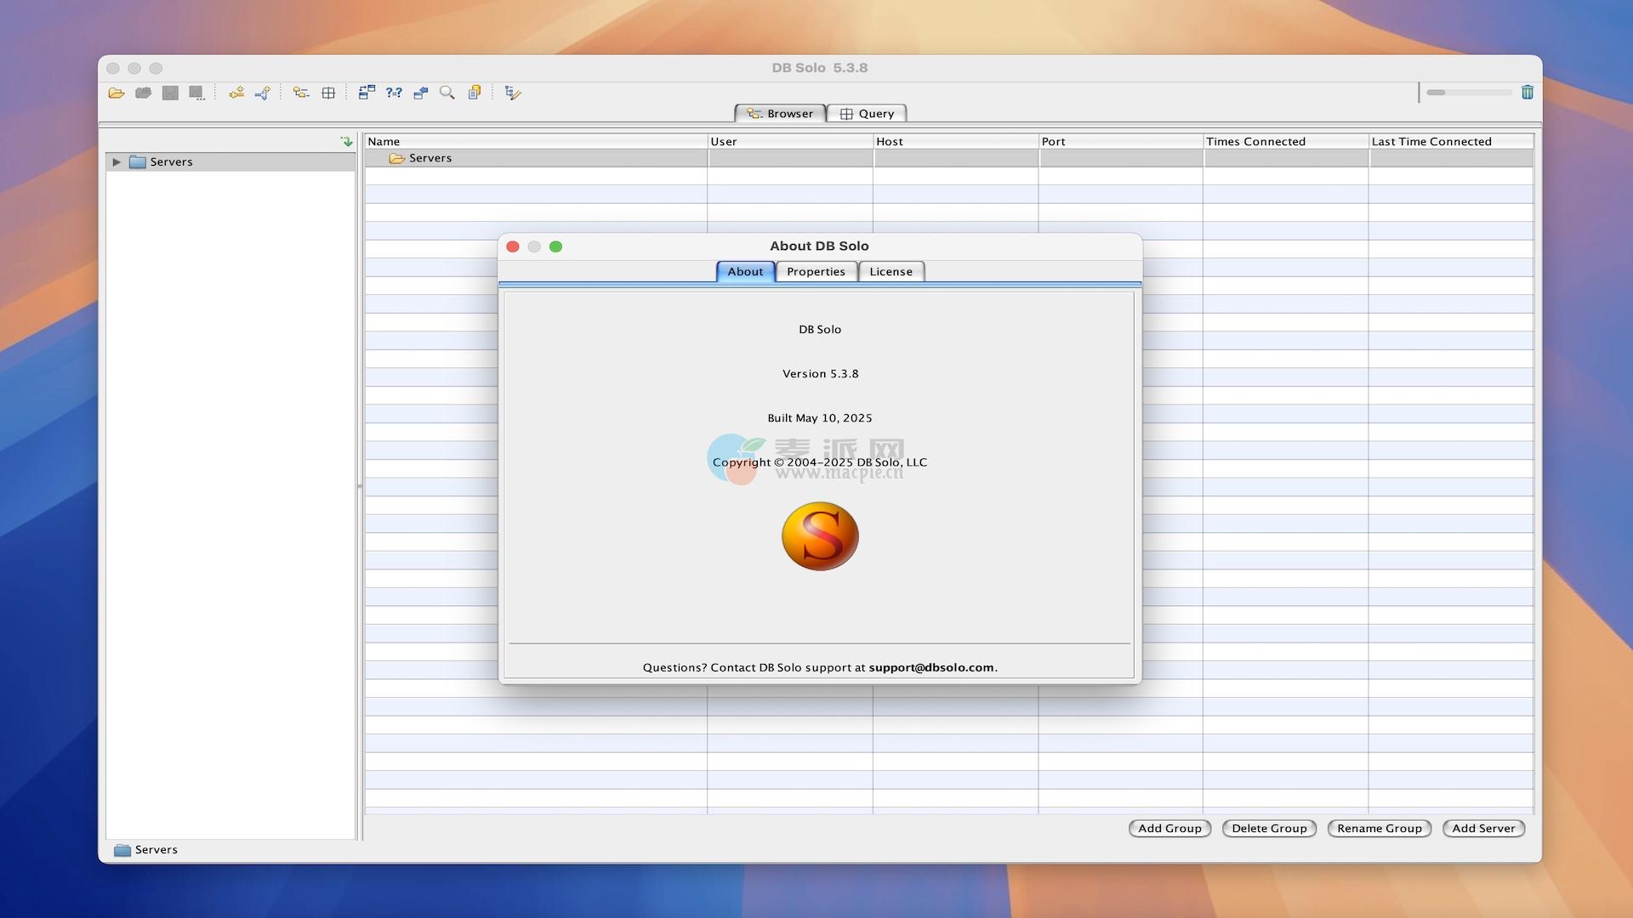This screenshot has width=1633, height=918.
Task: Click the disabled Save As icon
Action: click(x=197, y=93)
